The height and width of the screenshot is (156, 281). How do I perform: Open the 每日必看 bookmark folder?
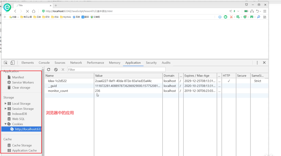[x=26, y=17]
